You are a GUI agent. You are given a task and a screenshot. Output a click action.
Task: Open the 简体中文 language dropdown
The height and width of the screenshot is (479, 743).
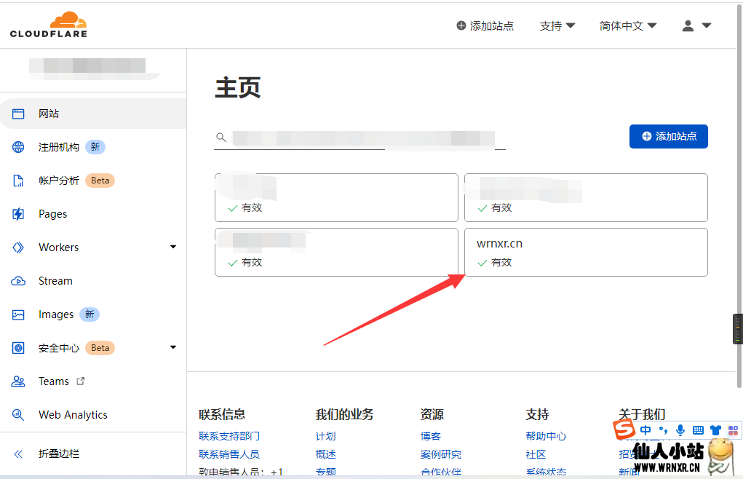tap(628, 25)
